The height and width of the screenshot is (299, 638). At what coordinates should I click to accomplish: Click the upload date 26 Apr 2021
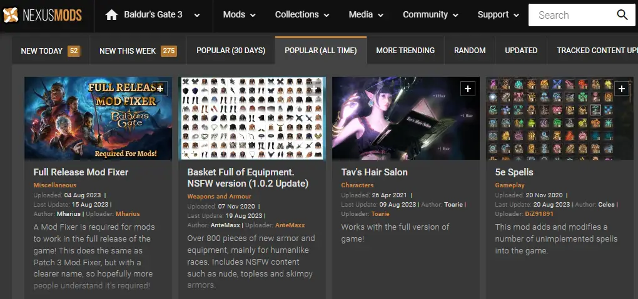point(390,195)
